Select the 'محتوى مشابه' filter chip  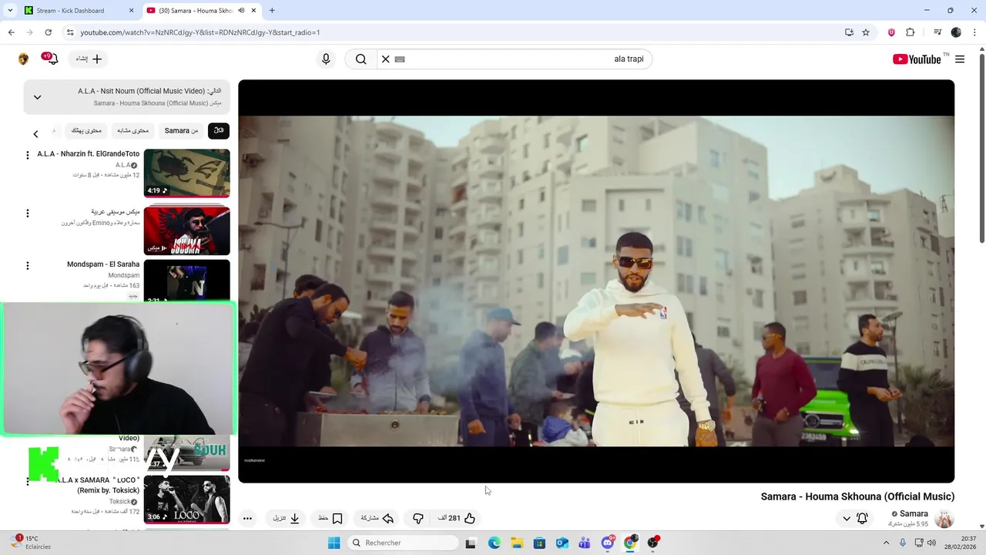pos(132,130)
